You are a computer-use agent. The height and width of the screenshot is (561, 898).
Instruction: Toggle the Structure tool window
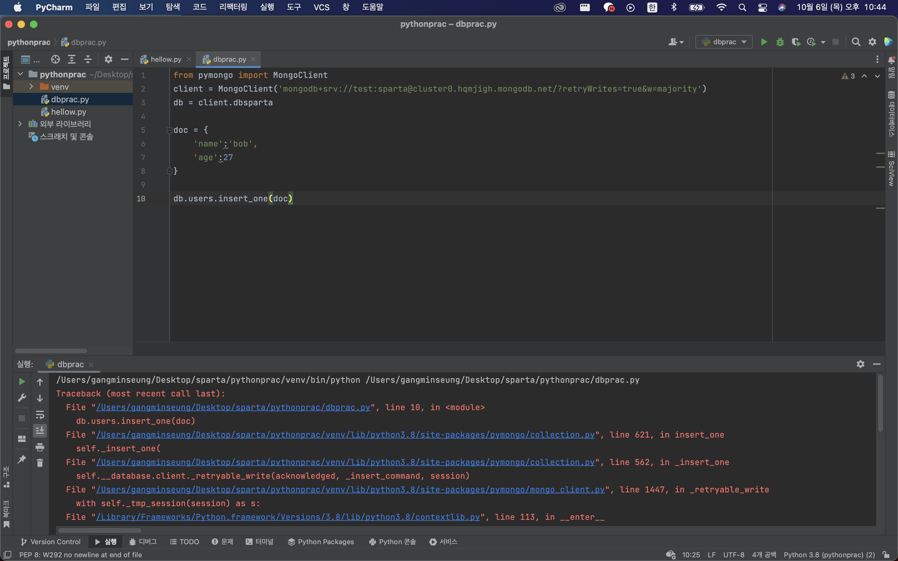coord(6,477)
